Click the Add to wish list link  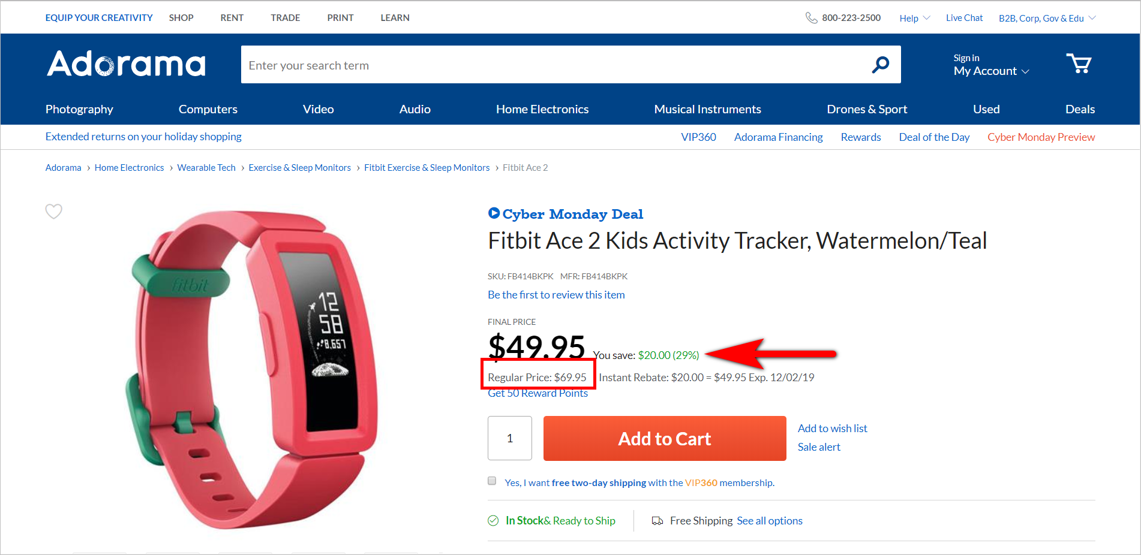click(832, 428)
